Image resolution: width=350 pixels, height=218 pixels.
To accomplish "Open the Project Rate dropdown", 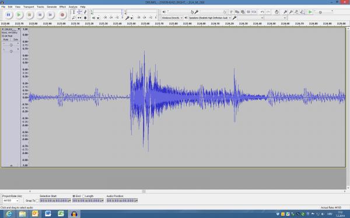I will tap(10, 201).
